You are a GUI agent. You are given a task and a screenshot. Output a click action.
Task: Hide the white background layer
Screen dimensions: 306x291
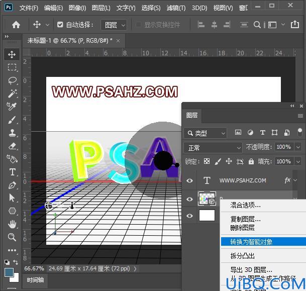tap(189, 216)
